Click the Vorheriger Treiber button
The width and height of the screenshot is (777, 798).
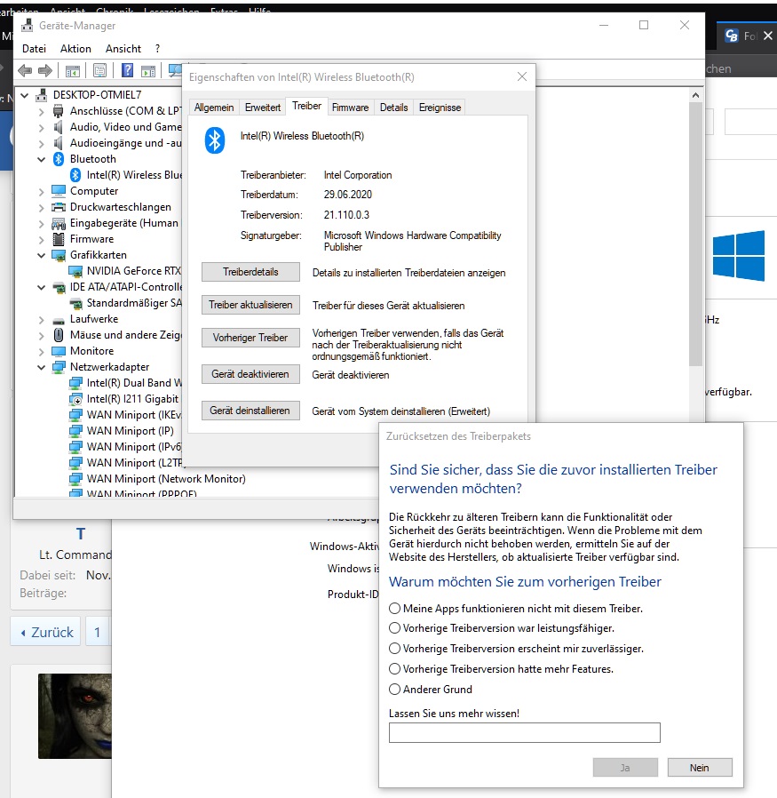(250, 338)
